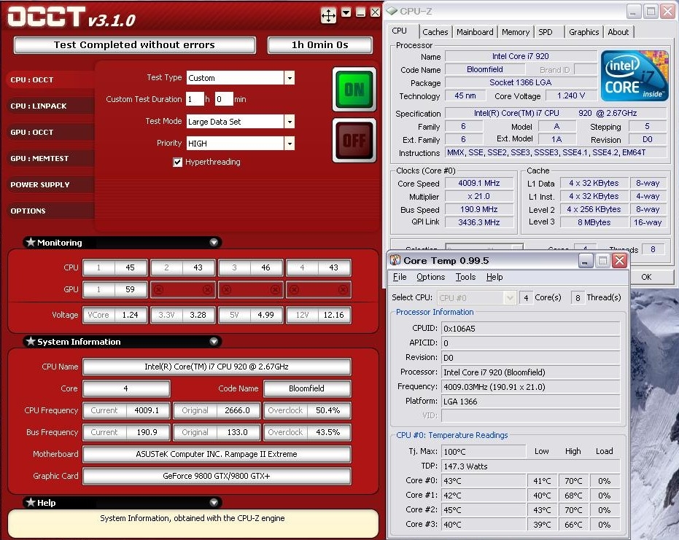This screenshot has height=540, width=679.
Task: Click the QPI Link 3436.3 MHz value
Action: click(x=479, y=222)
